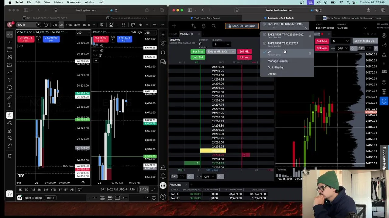Screen dimensions: 389x218
Task: Collapse the ES chart indicator legend arrow
Action: 96,61
